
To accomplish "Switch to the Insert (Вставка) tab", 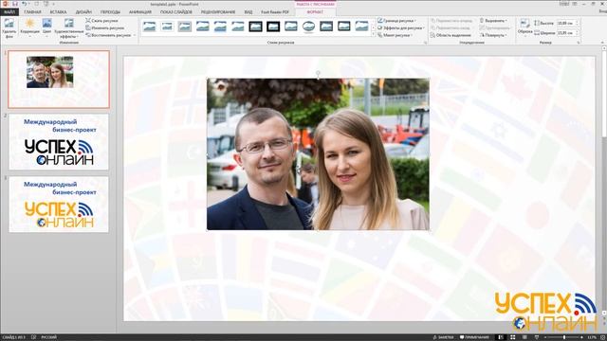I will coord(58,12).
